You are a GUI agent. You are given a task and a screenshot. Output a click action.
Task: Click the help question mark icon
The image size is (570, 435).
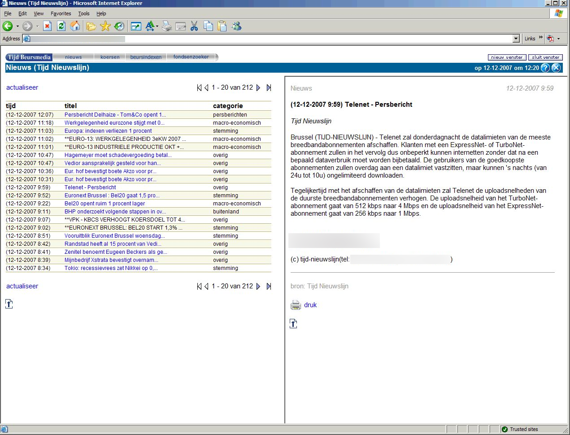pyautogui.click(x=545, y=68)
